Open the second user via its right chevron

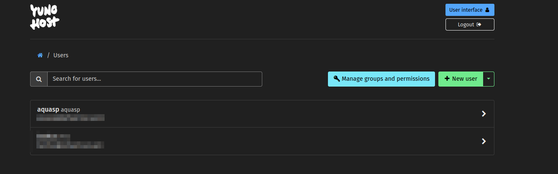484,141
